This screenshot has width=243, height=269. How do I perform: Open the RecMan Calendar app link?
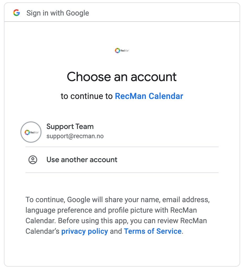pyautogui.click(x=149, y=96)
